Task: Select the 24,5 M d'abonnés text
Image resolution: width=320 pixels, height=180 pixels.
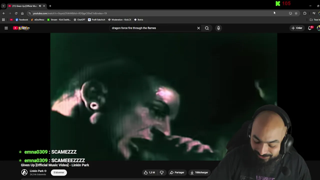Action: 38,174
